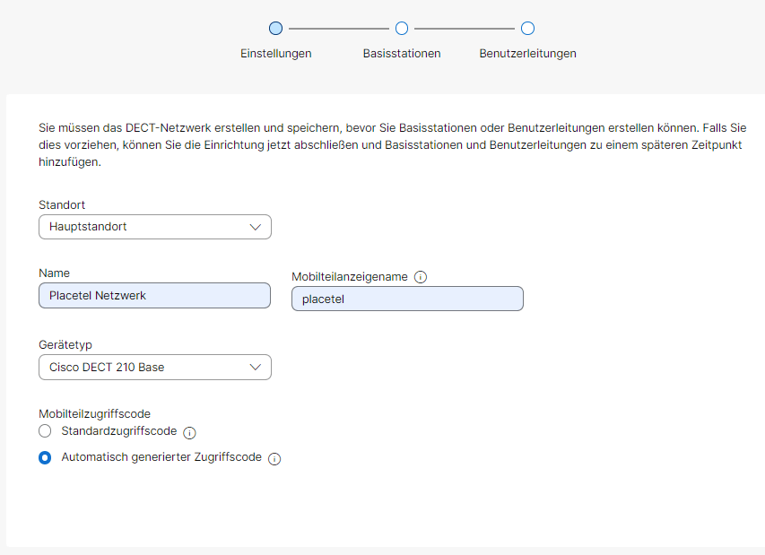Click the Mobilteilanzeigename field containing placetel

407,299
